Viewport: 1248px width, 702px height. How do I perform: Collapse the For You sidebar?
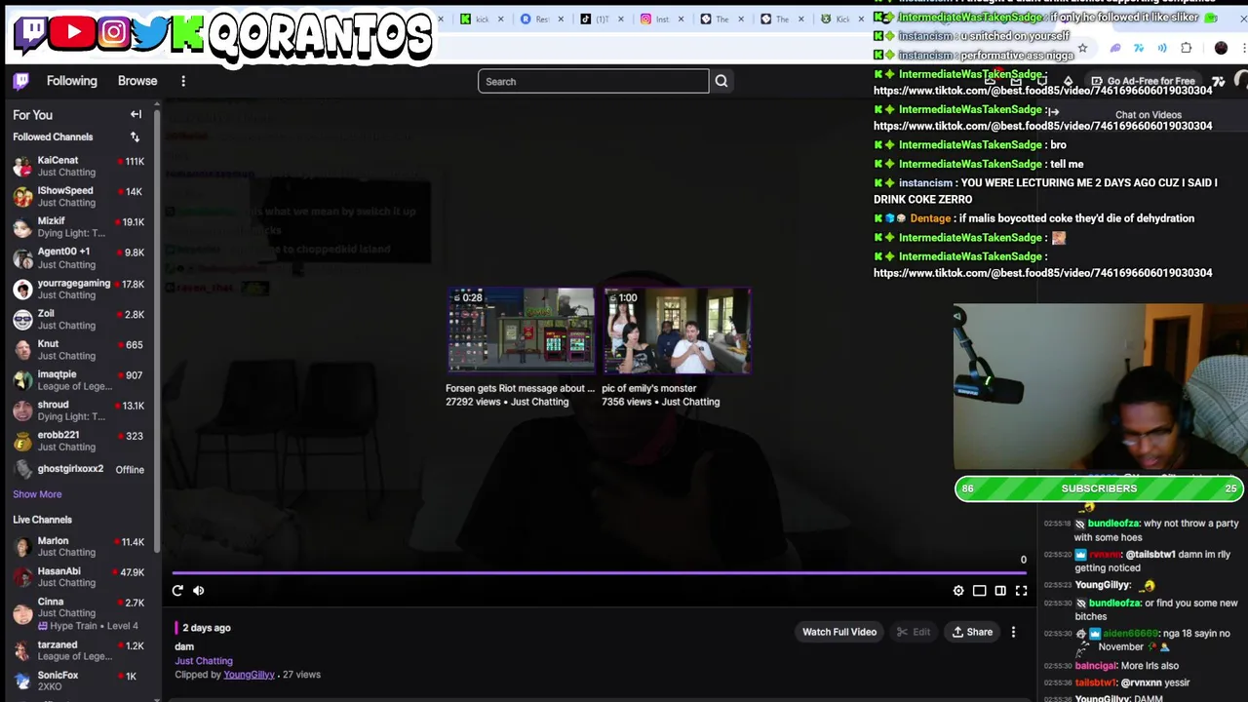coord(136,115)
